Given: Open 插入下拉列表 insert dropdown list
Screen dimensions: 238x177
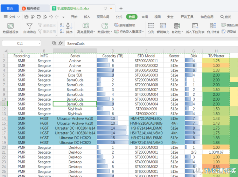Looking at the screenshot, I should (x=195, y=28).
